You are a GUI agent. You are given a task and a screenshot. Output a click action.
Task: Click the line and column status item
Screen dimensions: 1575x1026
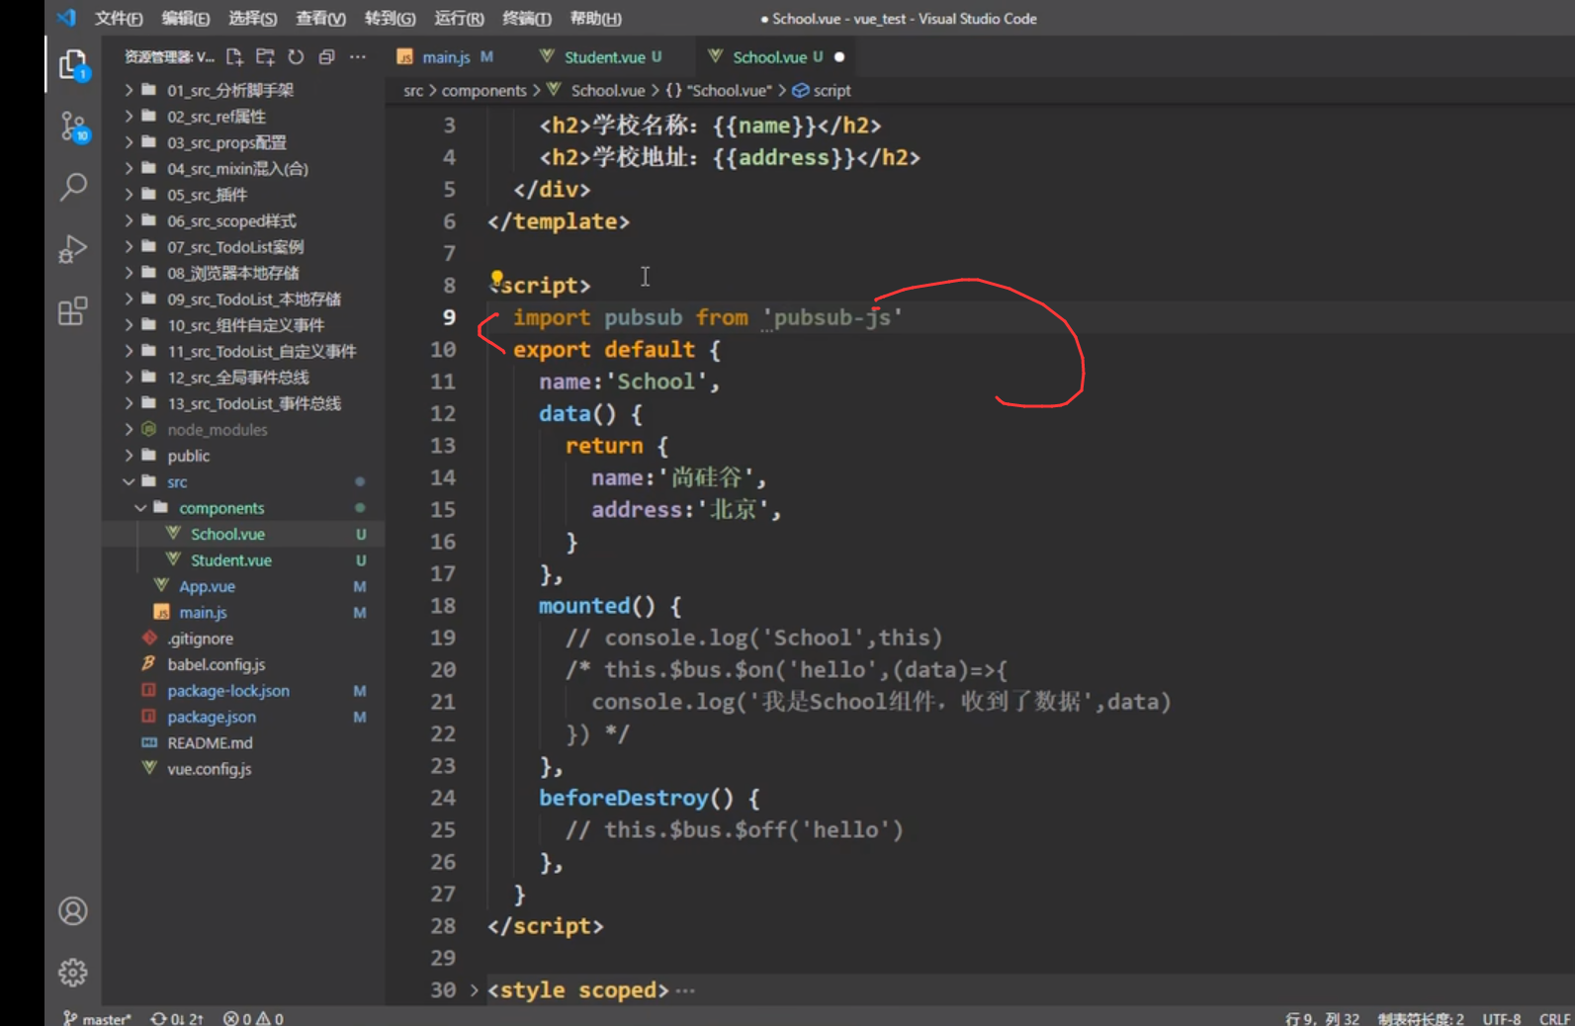[1322, 1018]
